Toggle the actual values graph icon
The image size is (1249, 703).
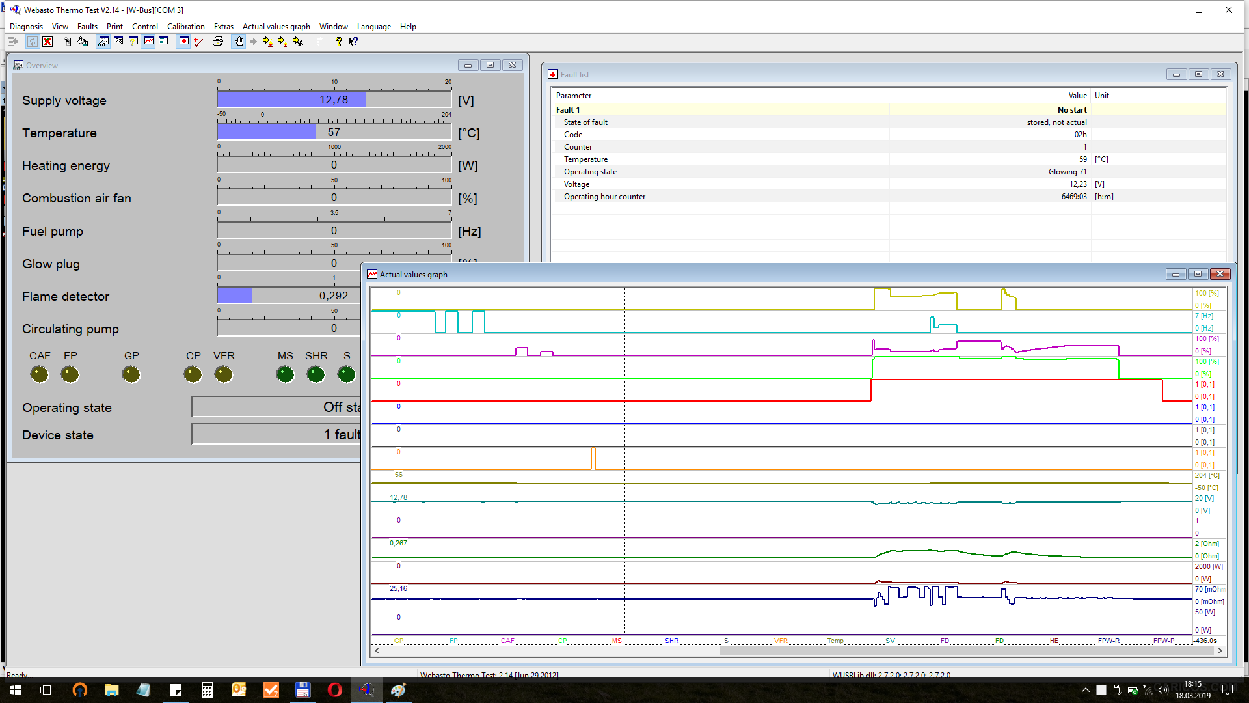tap(149, 42)
